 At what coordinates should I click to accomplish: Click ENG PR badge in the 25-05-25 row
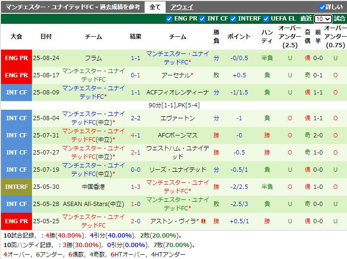point(16,221)
